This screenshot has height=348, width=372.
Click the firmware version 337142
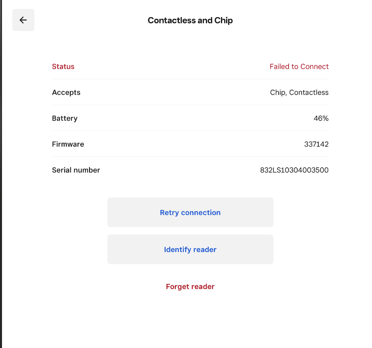(316, 144)
